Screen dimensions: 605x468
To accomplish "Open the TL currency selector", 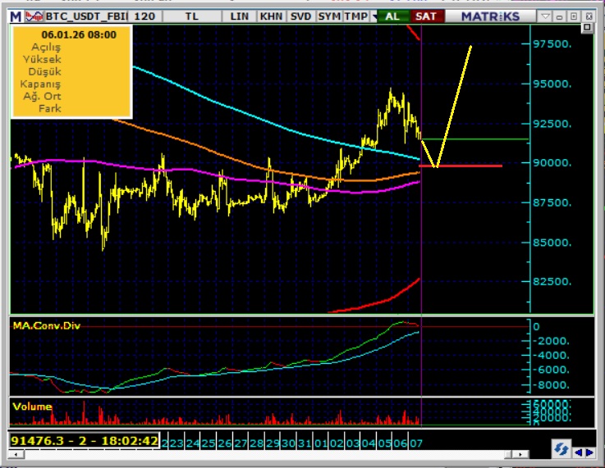I will pyautogui.click(x=191, y=16).
